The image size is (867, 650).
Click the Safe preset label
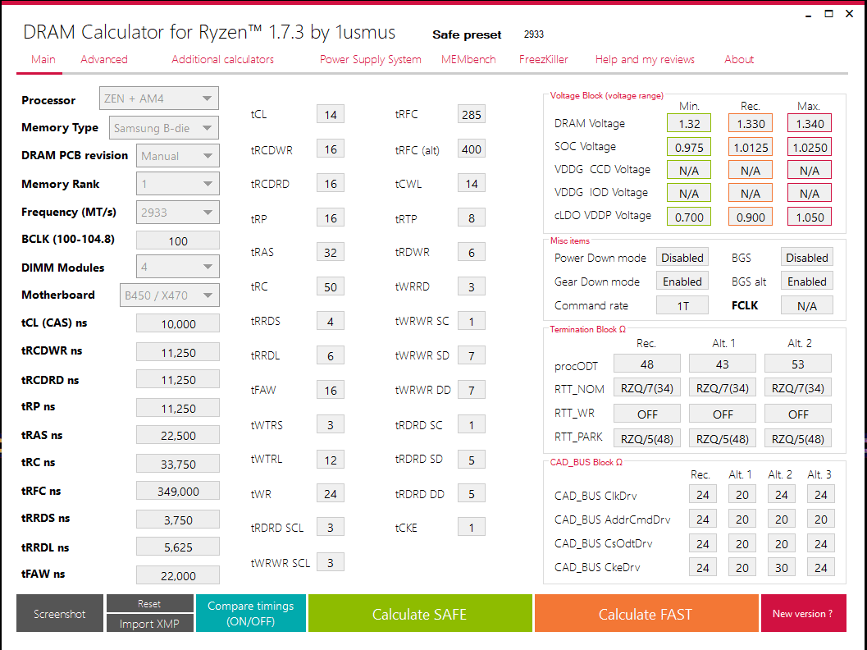[x=467, y=34]
